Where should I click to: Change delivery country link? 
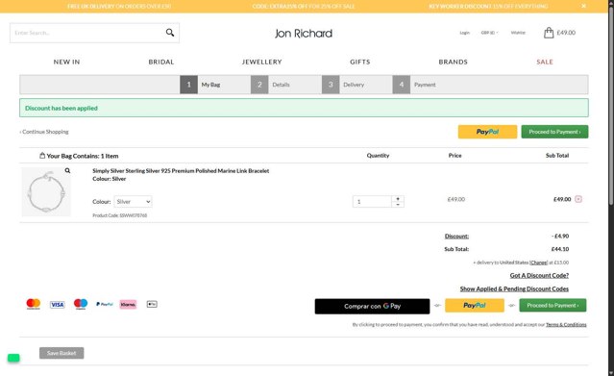(538, 263)
